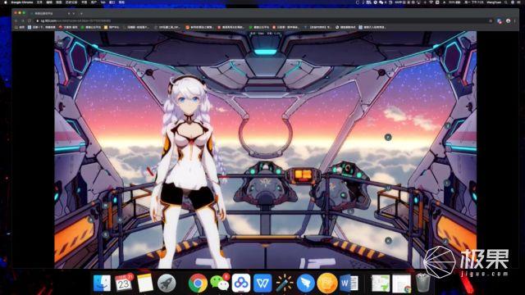Open Microsoft Word from the dock
Viewport: 525px width, 295px height.
349,283
